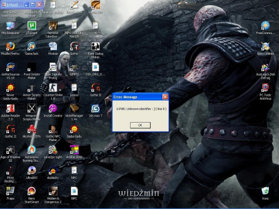This screenshot has height=209, width=279.
Task: Select the Nero StartSmart shortcut
Action: point(32,191)
